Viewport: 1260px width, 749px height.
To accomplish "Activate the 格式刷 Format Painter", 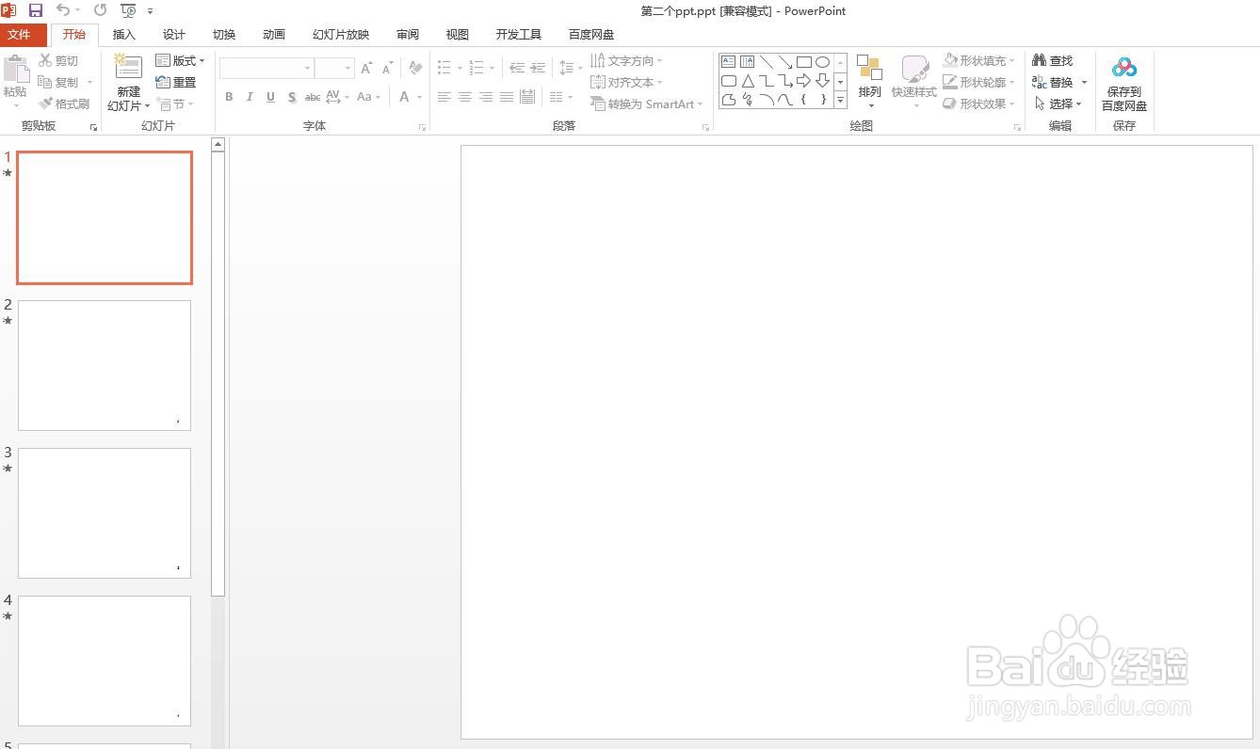I will (65, 104).
